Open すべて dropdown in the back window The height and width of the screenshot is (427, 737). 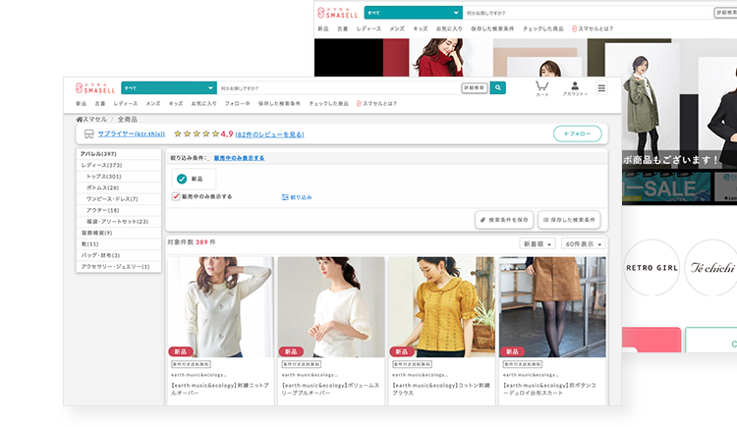413,13
